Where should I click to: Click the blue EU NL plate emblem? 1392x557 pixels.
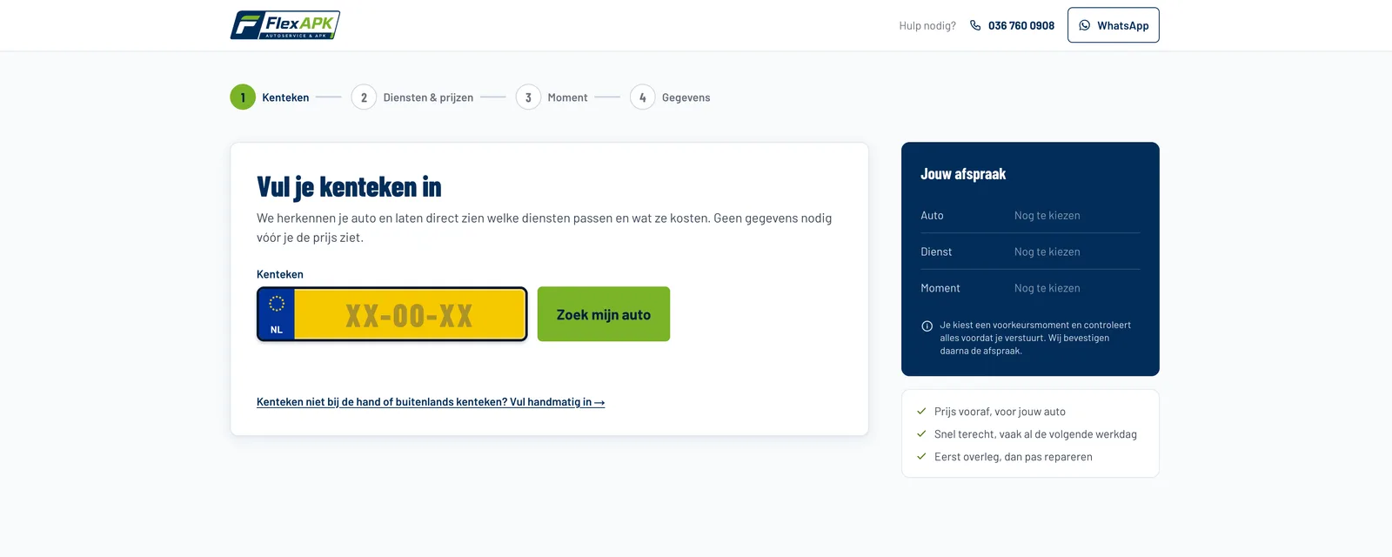click(277, 314)
